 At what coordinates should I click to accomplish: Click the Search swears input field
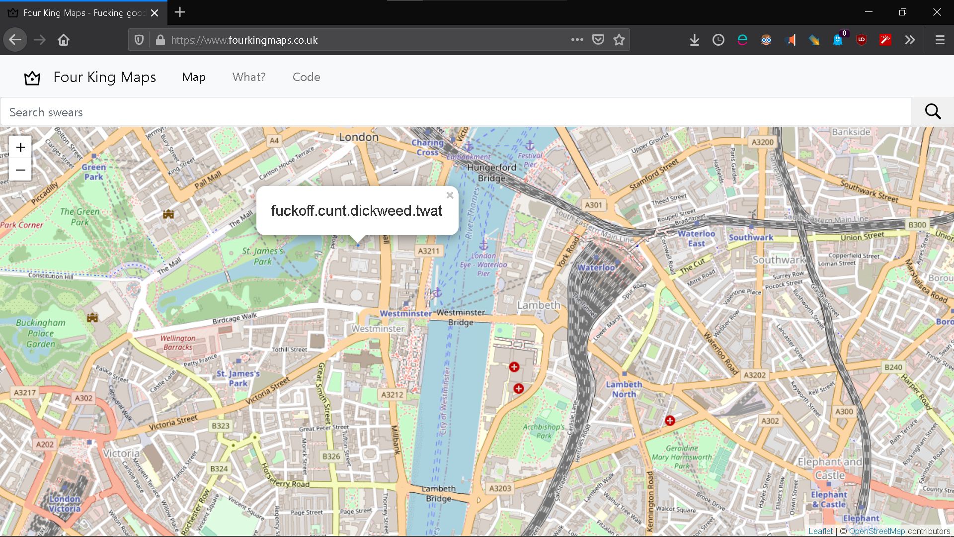point(455,112)
